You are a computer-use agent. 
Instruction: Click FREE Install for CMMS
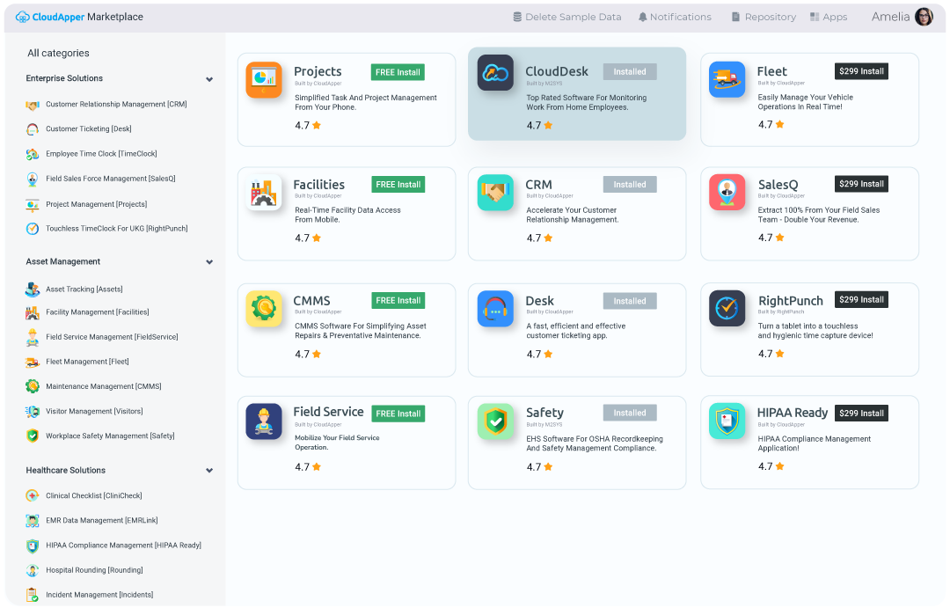pos(398,301)
